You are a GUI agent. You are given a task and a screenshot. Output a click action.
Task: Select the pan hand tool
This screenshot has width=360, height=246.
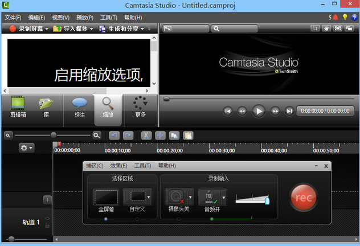click(326, 28)
